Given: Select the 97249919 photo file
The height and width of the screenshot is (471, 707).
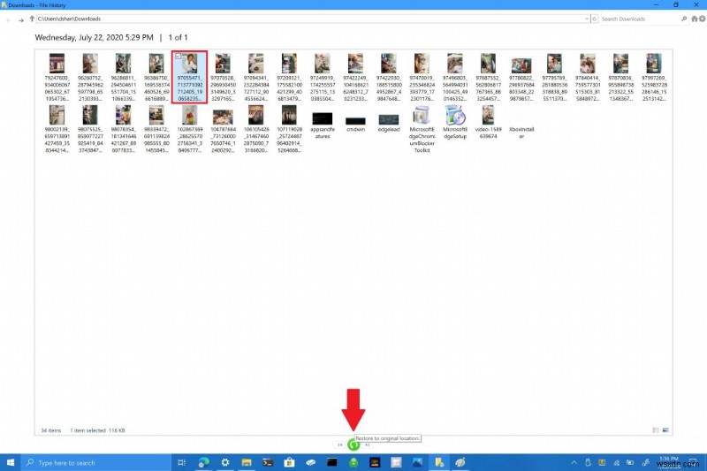Looking at the screenshot, I should (323, 77).
